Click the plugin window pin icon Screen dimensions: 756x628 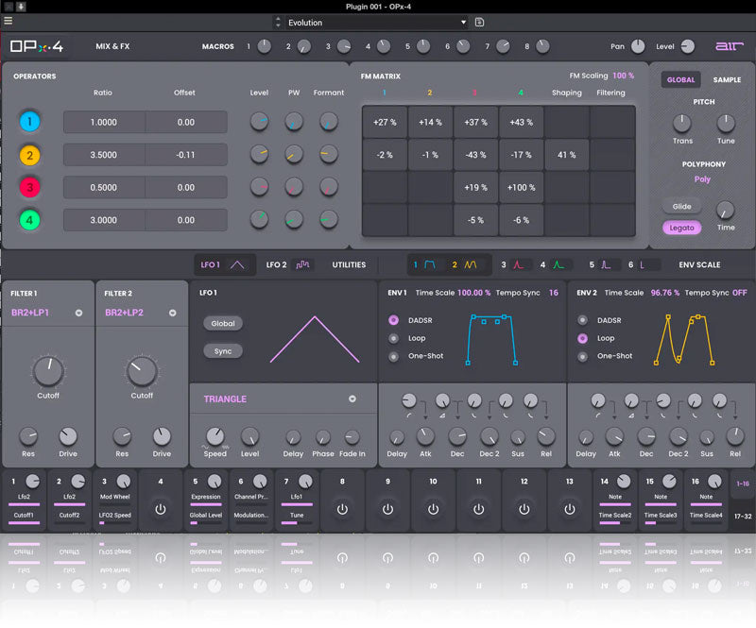21,7
